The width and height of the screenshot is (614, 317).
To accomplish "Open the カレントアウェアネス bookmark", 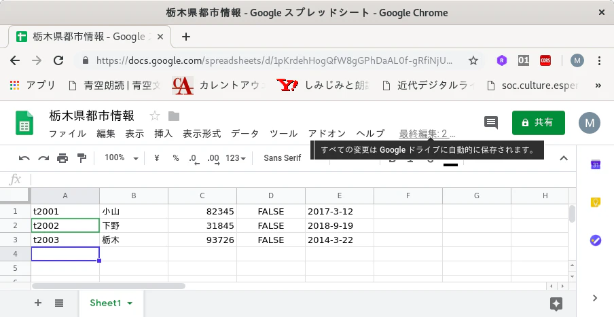I will 219,85.
